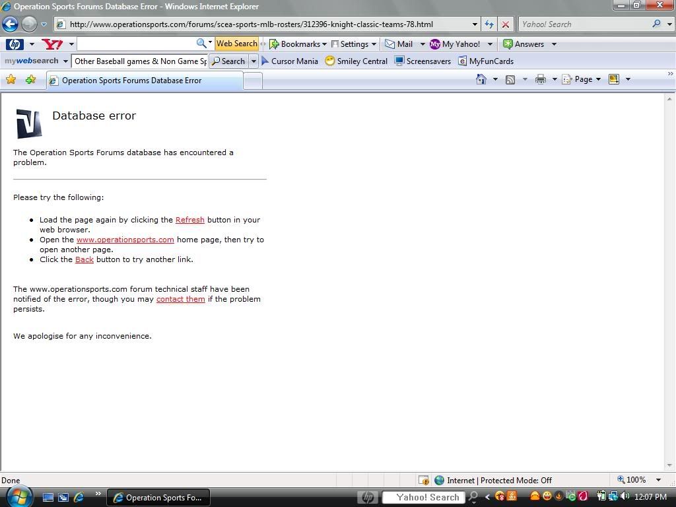The width and height of the screenshot is (676, 507).
Task: Click the Stop loading X icon
Action: click(x=505, y=24)
